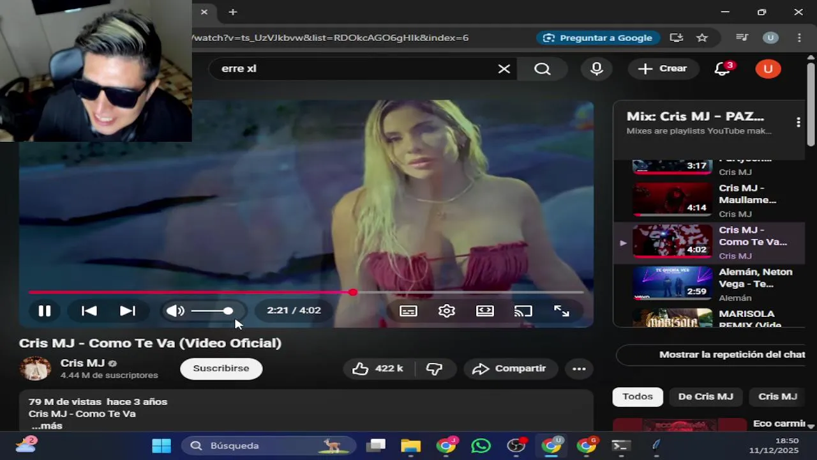Open the Crear menu
This screenshot has height=460, width=817.
click(x=663, y=68)
